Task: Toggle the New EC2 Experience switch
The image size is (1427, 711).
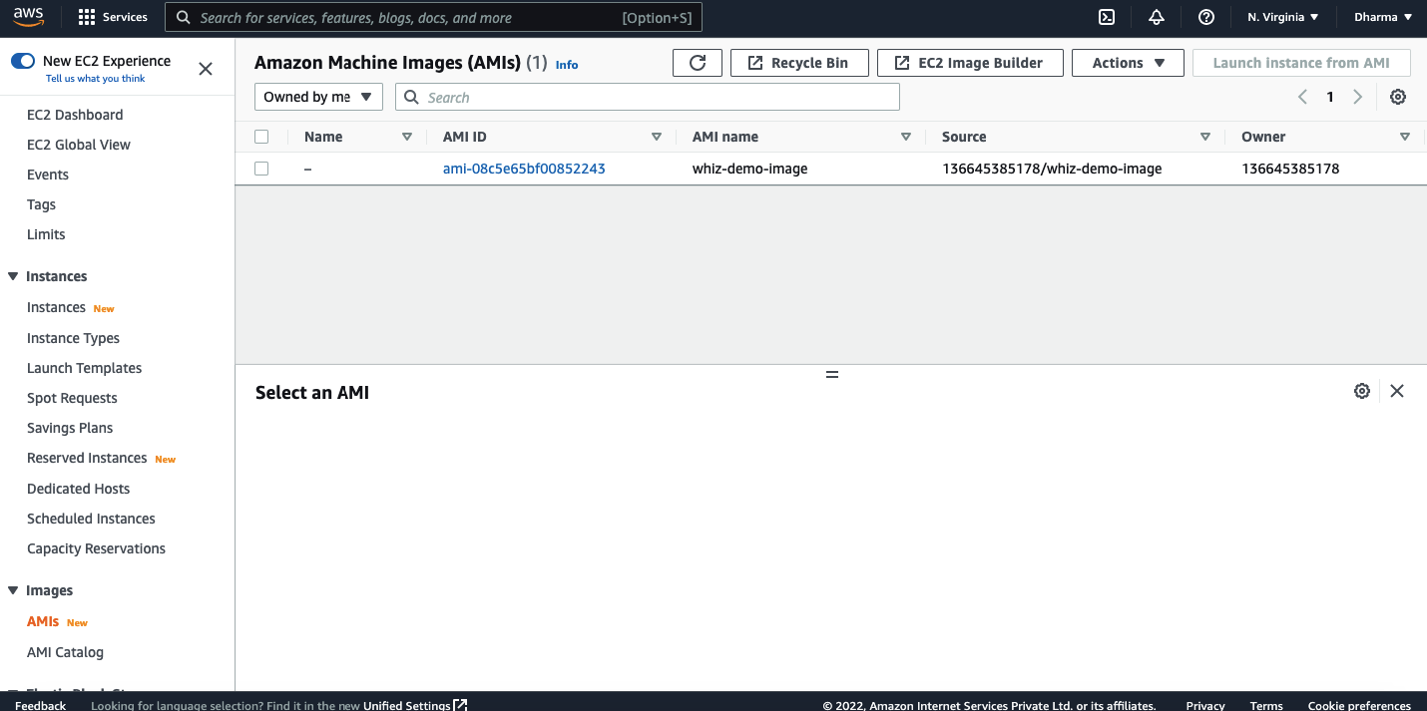Action: pos(23,61)
